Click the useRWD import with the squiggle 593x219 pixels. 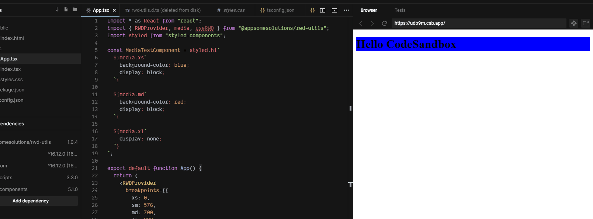pos(205,28)
